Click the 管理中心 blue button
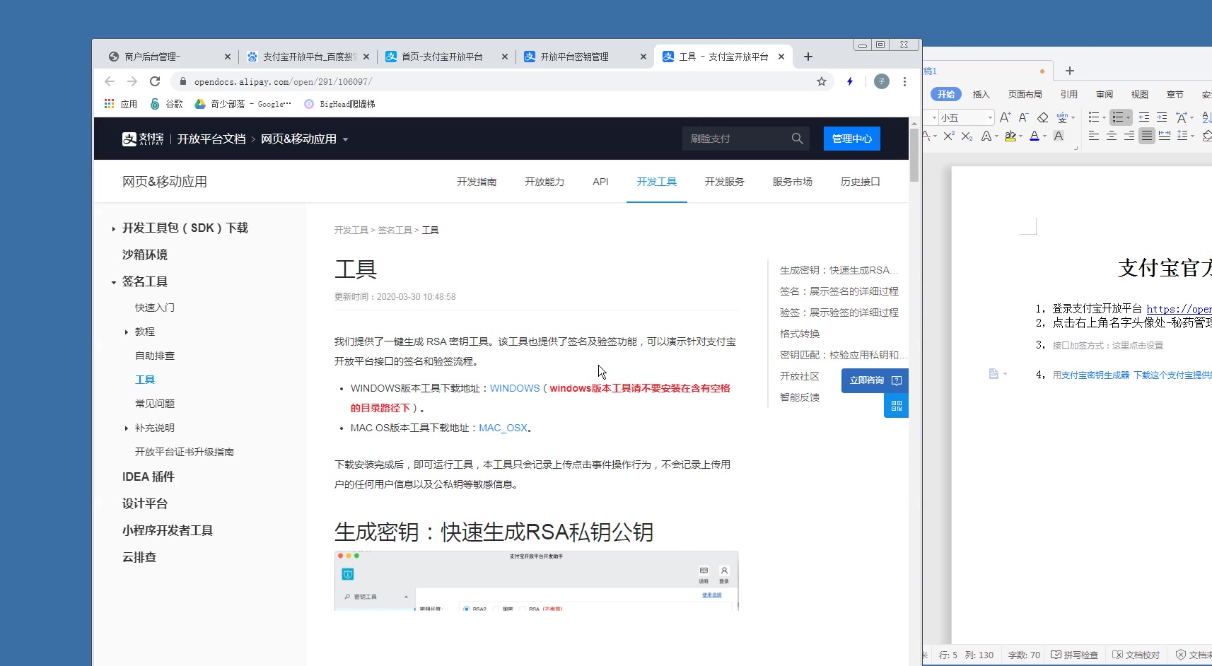This screenshot has width=1212, height=666. 852,139
